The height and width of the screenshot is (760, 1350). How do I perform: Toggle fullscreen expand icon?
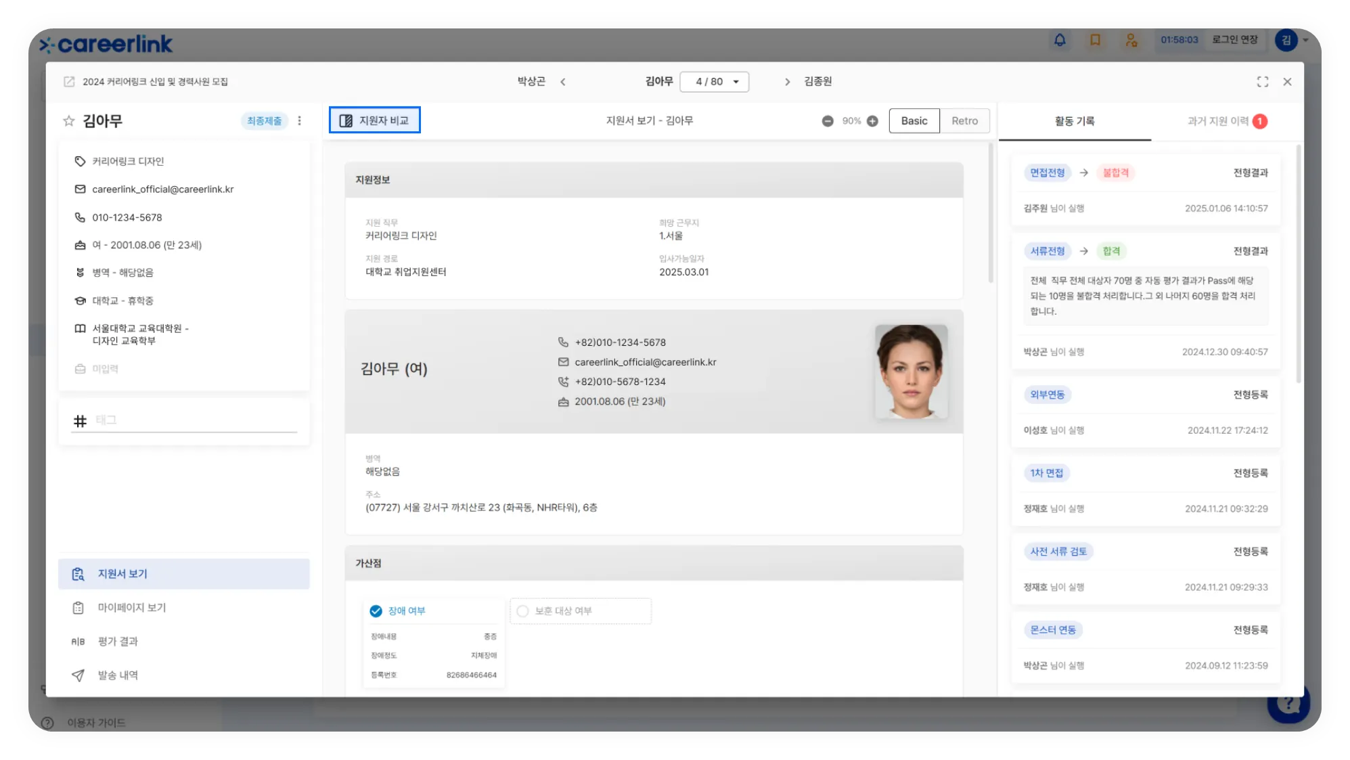click(x=1263, y=82)
